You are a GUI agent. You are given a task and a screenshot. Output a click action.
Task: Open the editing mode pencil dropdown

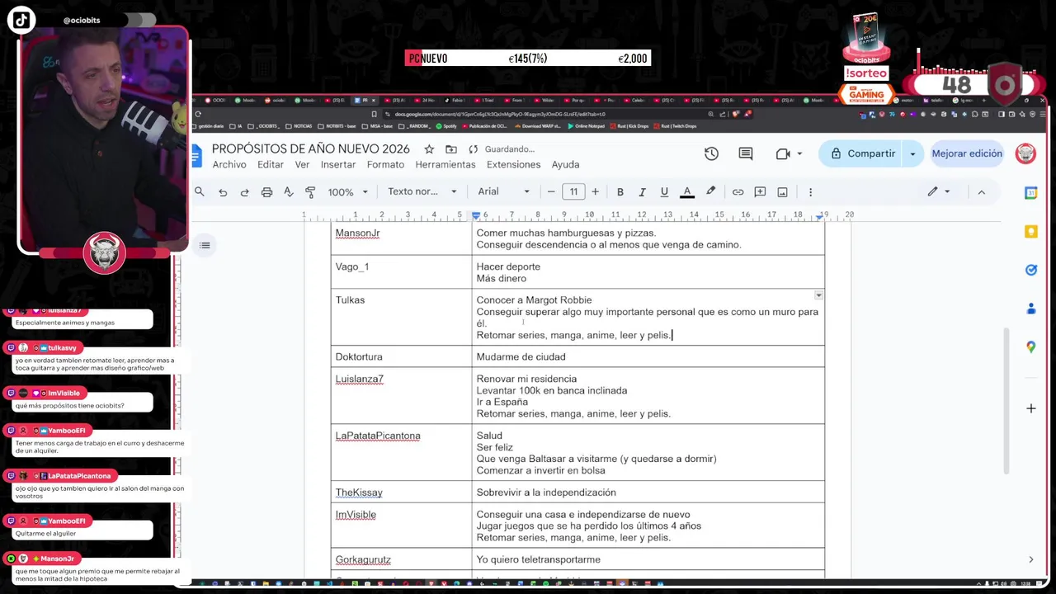tap(939, 191)
